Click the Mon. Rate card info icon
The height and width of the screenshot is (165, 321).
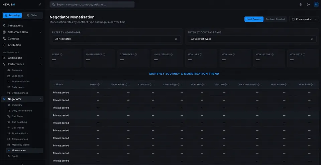304,55
